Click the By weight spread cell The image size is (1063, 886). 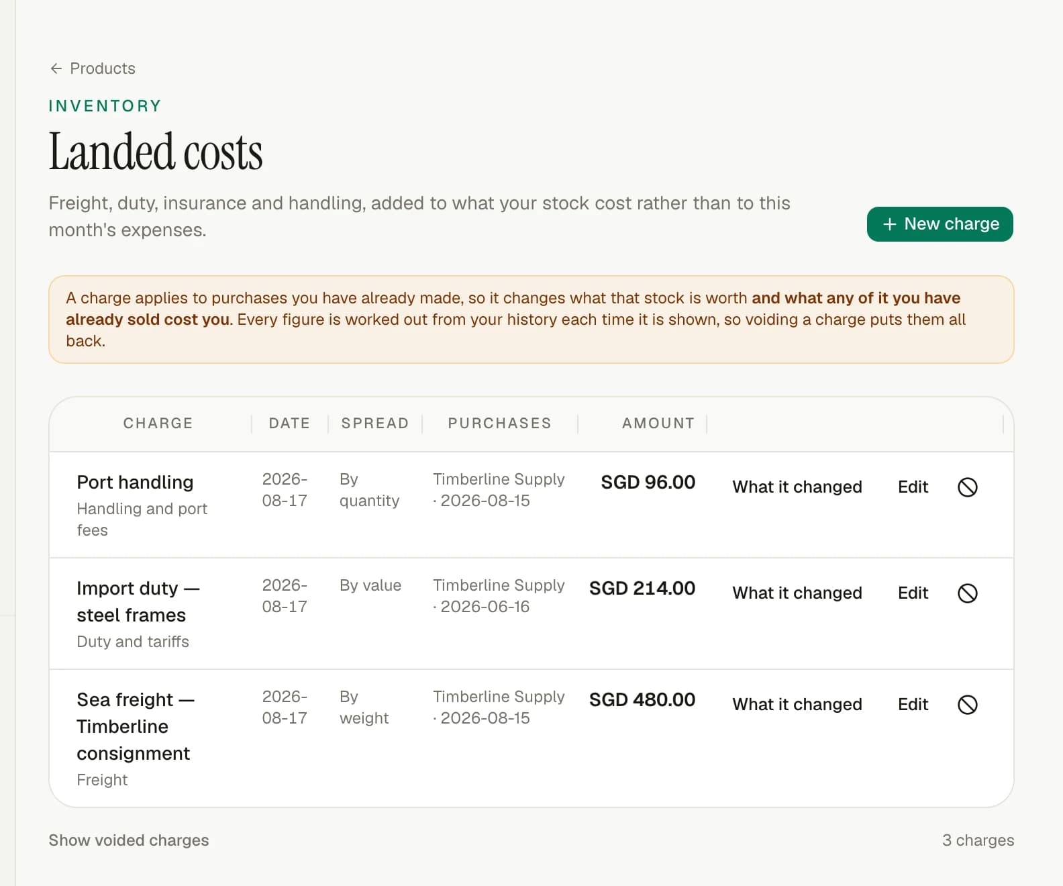364,707
